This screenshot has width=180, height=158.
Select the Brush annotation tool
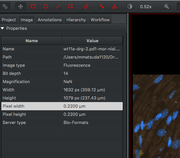[86, 7]
